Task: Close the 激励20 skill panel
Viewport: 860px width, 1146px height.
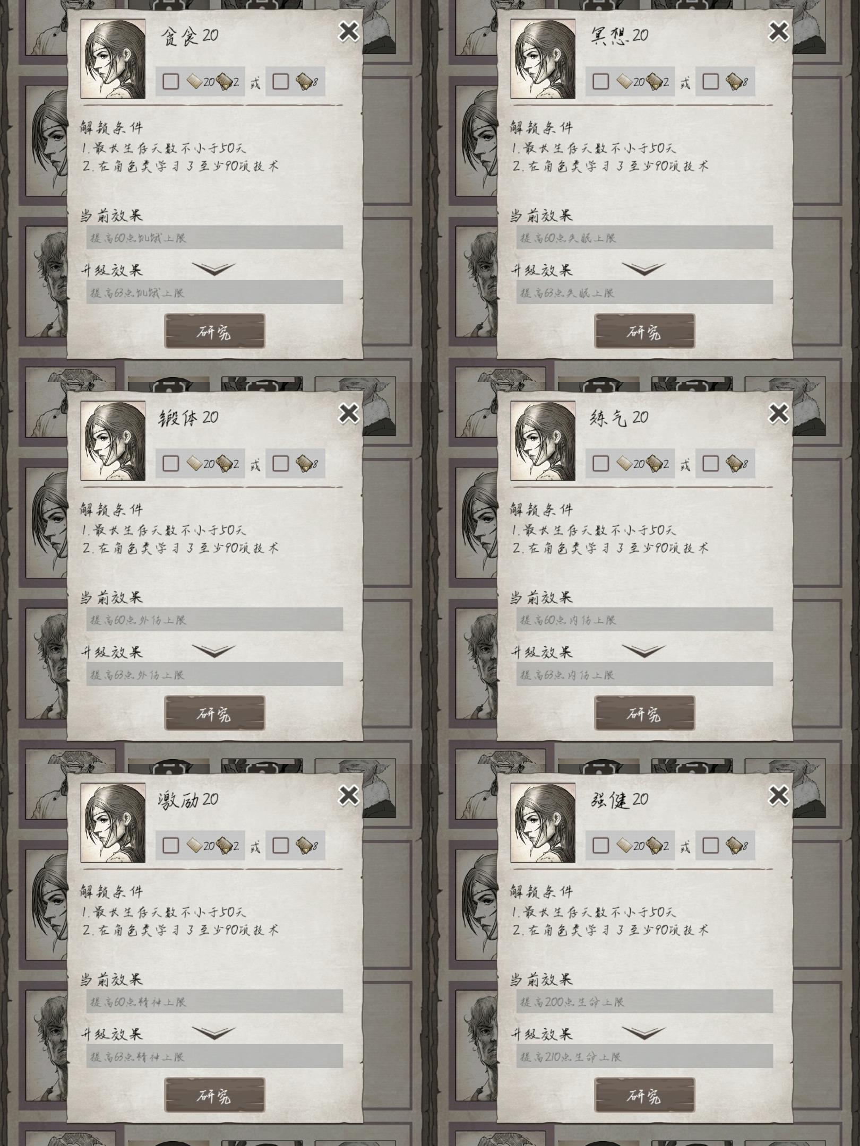Action: [x=349, y=795]
